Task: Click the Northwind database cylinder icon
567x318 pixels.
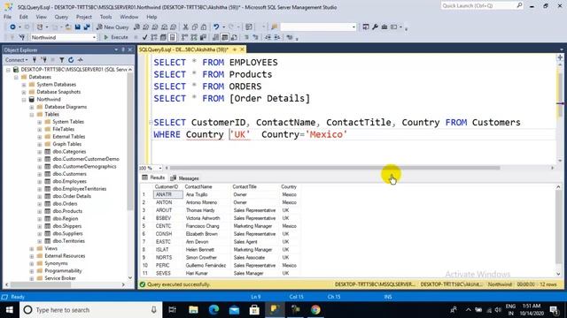Action: [32, 99]
